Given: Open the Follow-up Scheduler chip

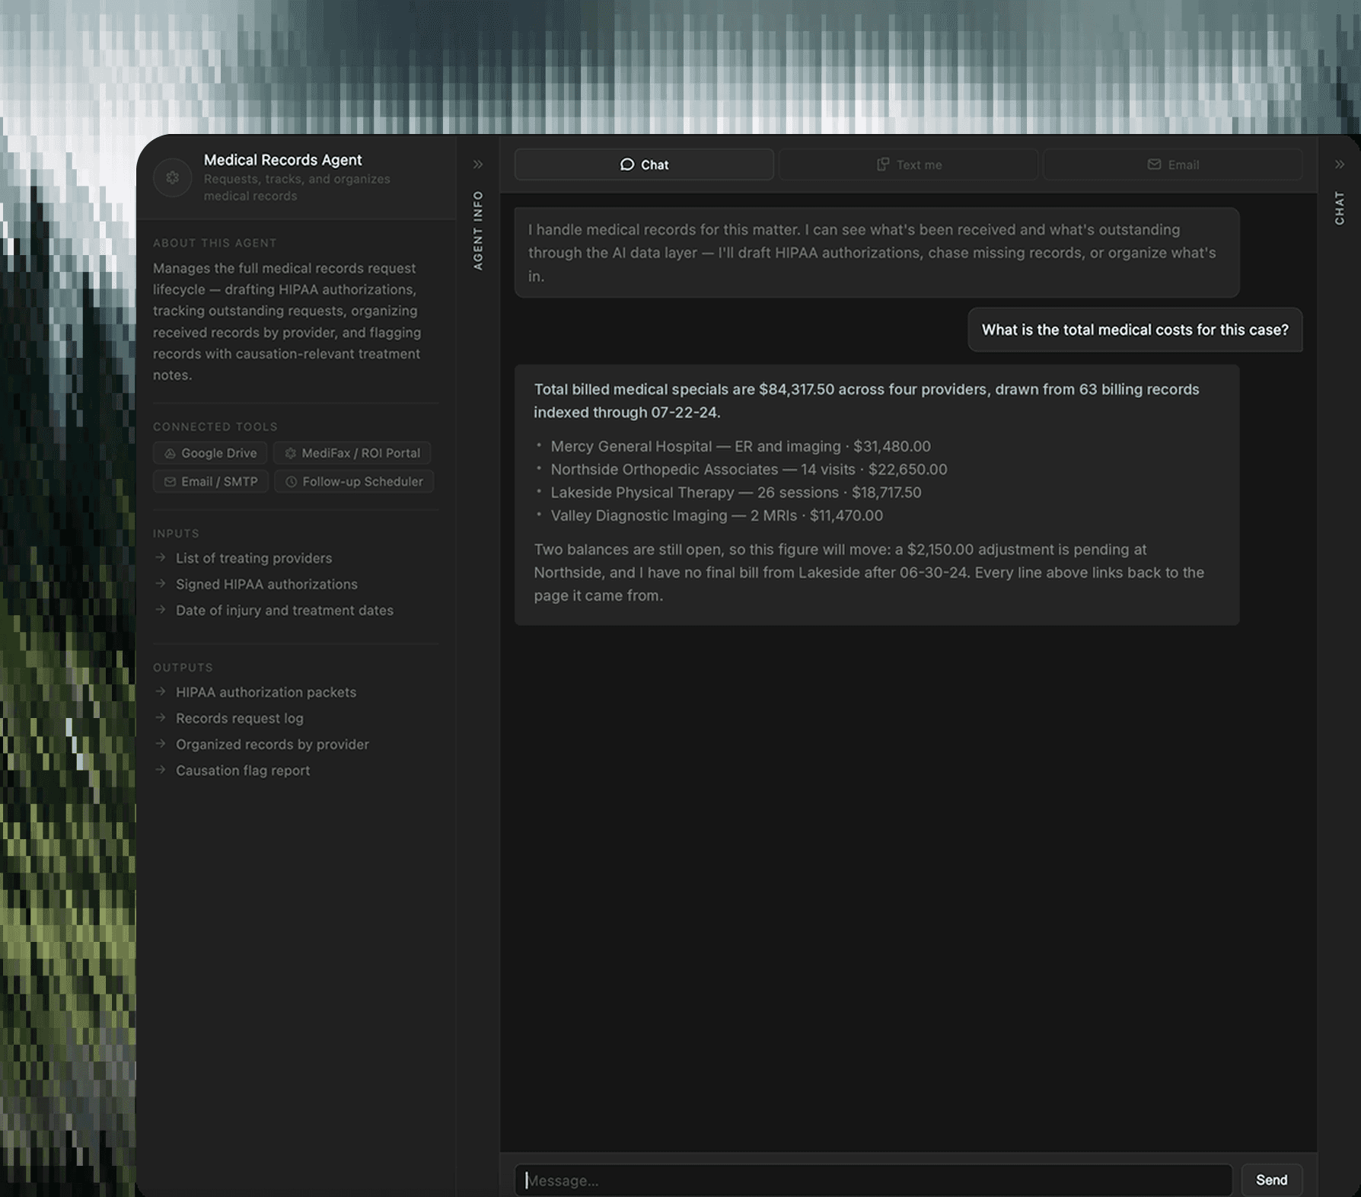Looking at the screenshot, I should (x=354, y=481).
